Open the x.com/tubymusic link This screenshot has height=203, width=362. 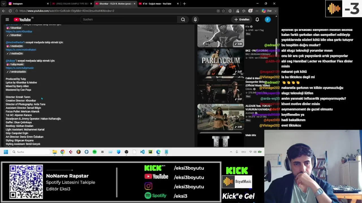pyautogui.click(x=20, y=68)
